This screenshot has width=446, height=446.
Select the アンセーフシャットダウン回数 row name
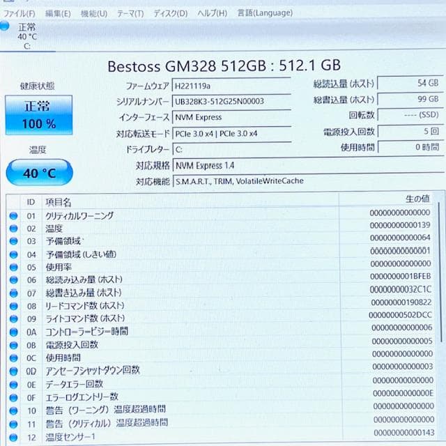click(x=93, y=370)
